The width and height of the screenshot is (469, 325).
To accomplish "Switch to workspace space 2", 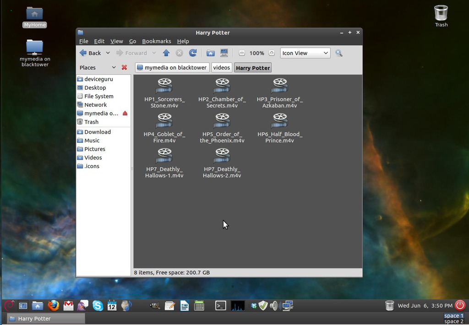I will coord(454,321).
